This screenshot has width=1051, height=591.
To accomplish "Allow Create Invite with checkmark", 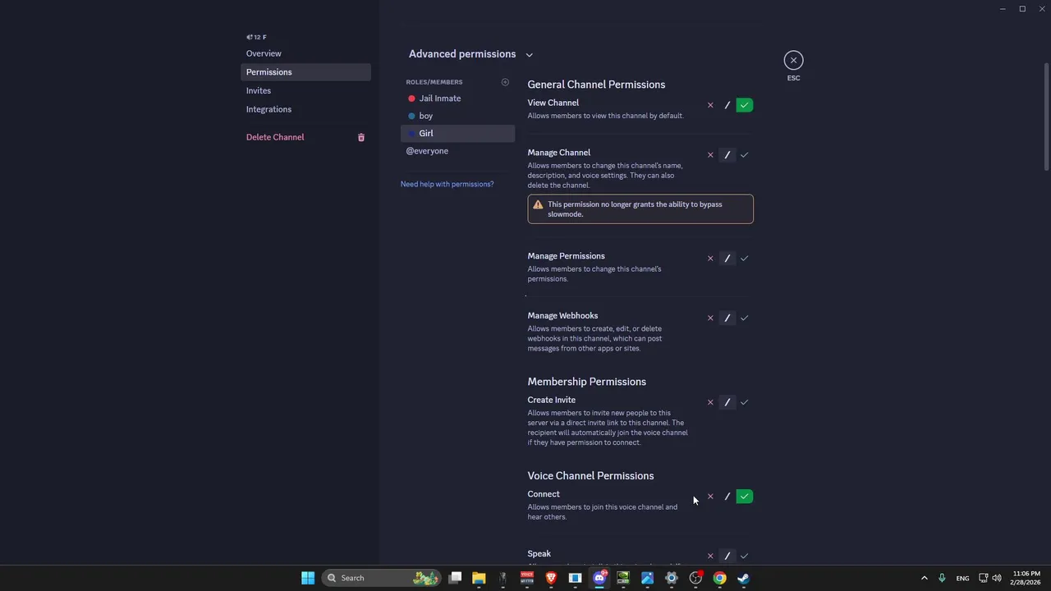I will [745, 402].
